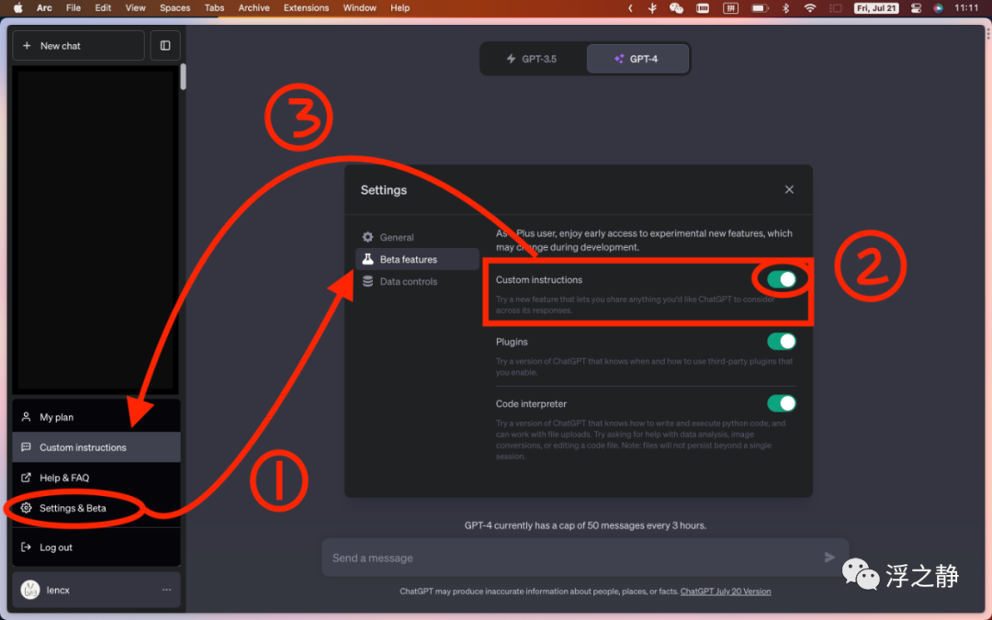Select the GPT-4 model tab

[637, 59]
